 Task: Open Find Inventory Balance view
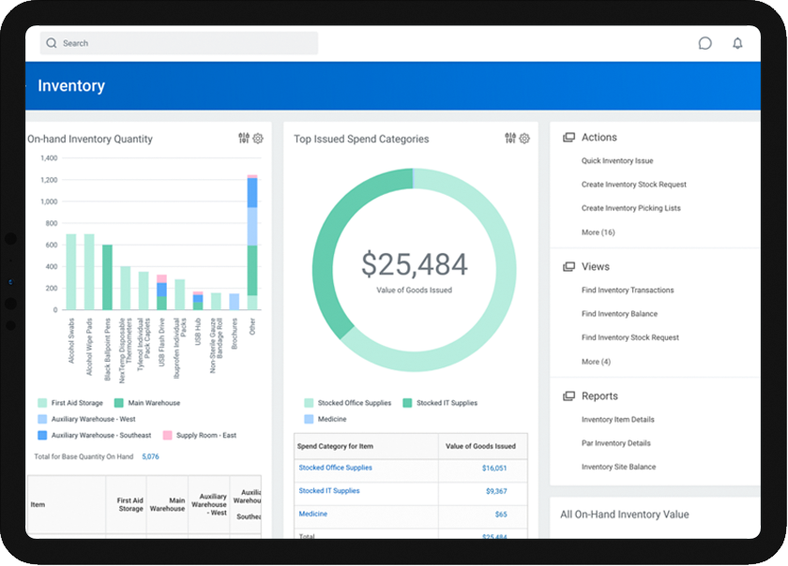[619, 314]
